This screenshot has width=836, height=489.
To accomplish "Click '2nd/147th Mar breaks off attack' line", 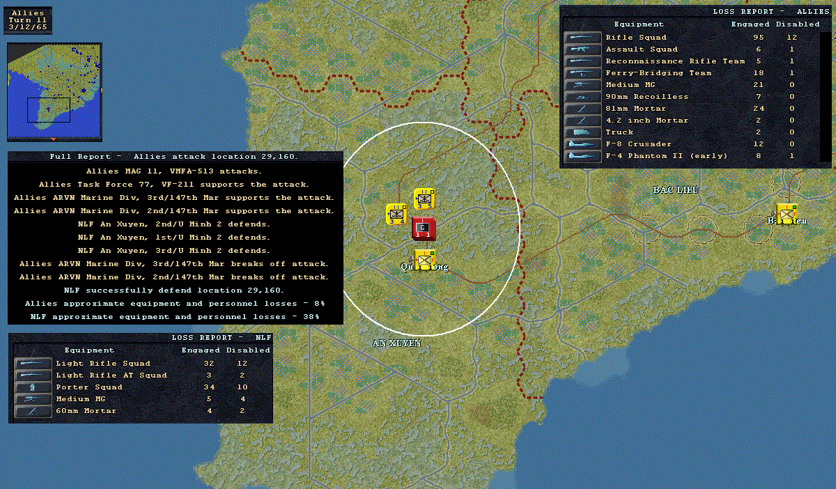I will [174, 277].
